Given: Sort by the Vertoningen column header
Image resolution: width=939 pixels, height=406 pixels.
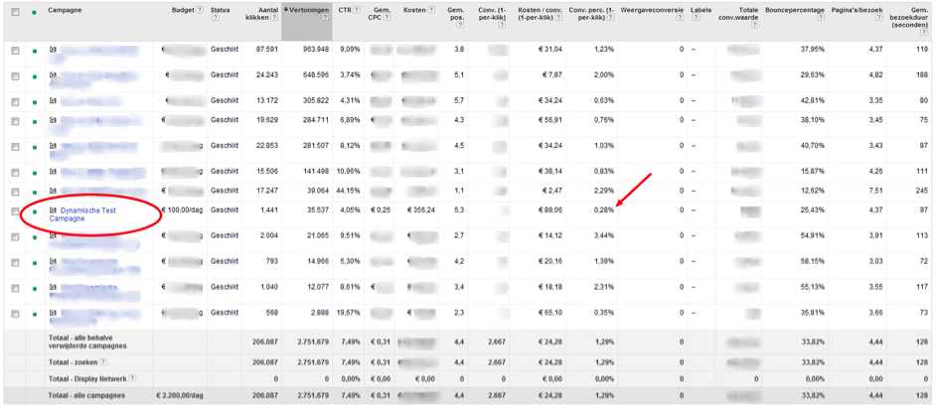Looking at the screenshot, I should pyautogui.click(x=308, y=10).
